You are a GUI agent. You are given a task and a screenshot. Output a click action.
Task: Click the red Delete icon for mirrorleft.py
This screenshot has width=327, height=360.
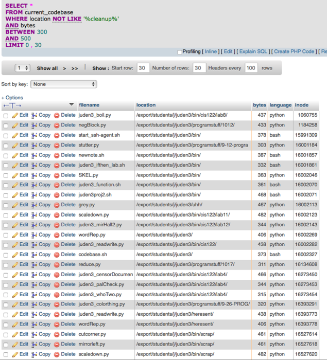pyautogui.click(x=57, y=344)
